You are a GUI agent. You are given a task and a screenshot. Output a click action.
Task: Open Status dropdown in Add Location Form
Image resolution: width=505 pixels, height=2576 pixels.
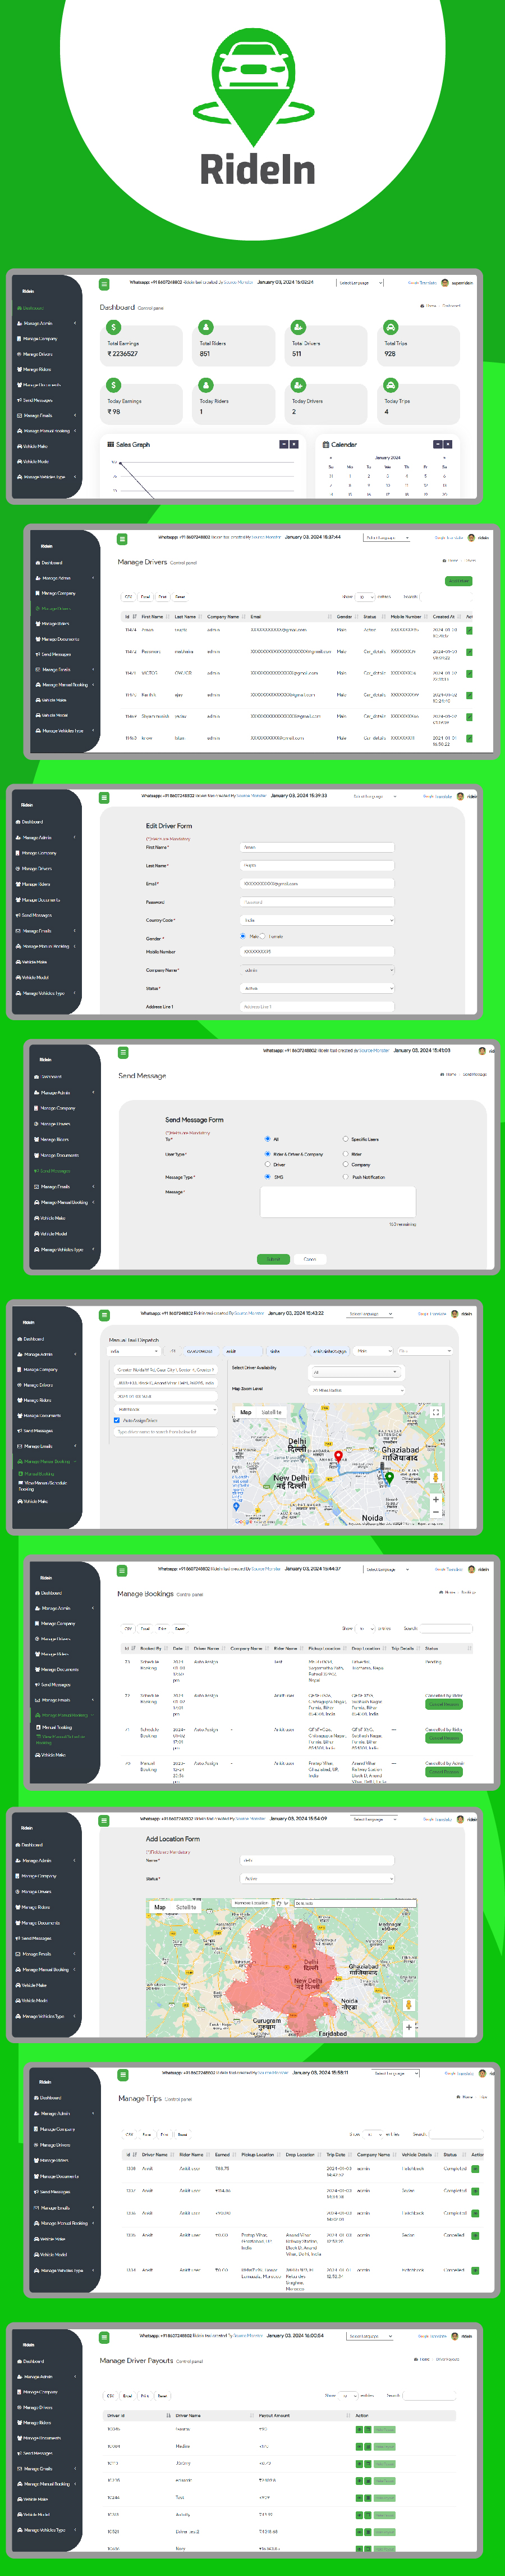point(318,1878)
